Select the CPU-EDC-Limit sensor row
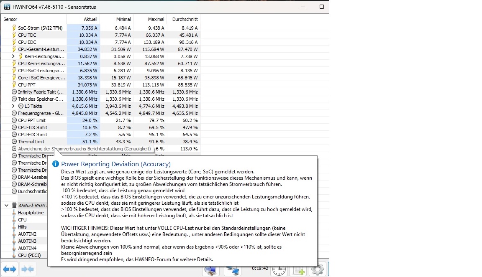Viewport: 482px width, 277px height. [x=101, y=134]
